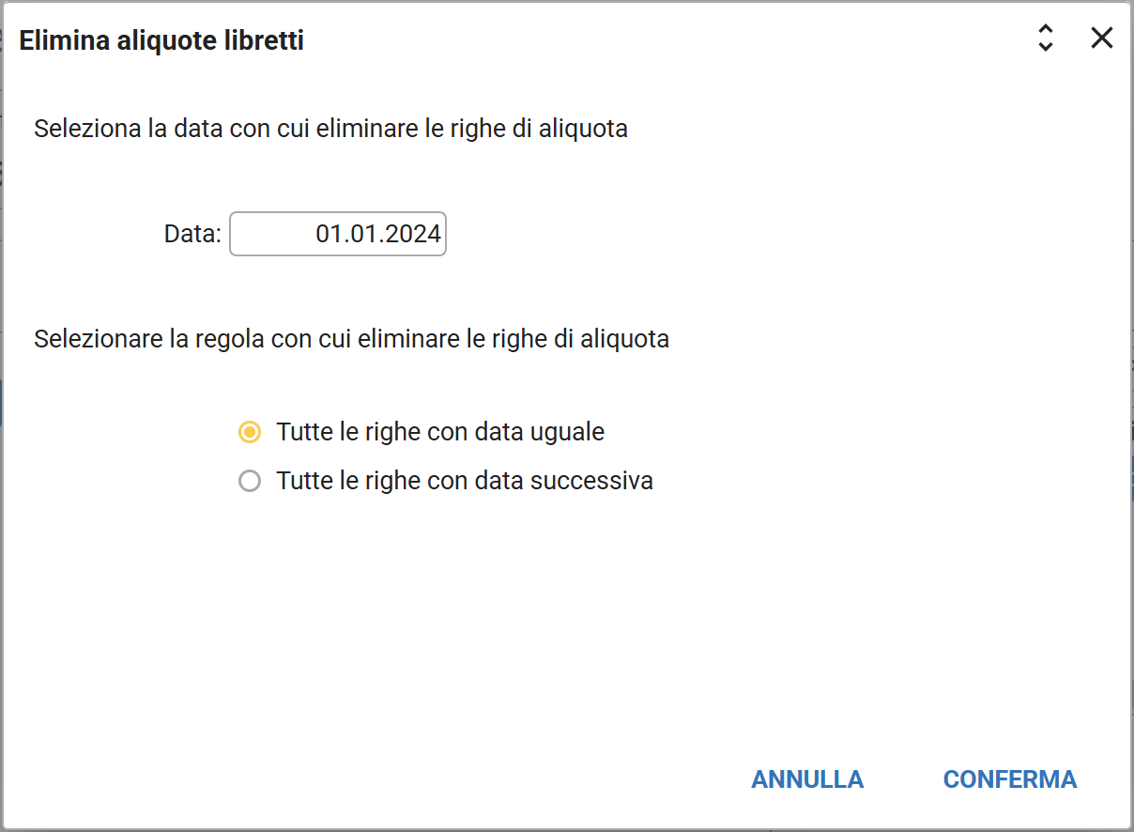1134x832 pixels.
Task: Select the radio 'Tutte le righe con data uguale'
Action: (250, 432)
